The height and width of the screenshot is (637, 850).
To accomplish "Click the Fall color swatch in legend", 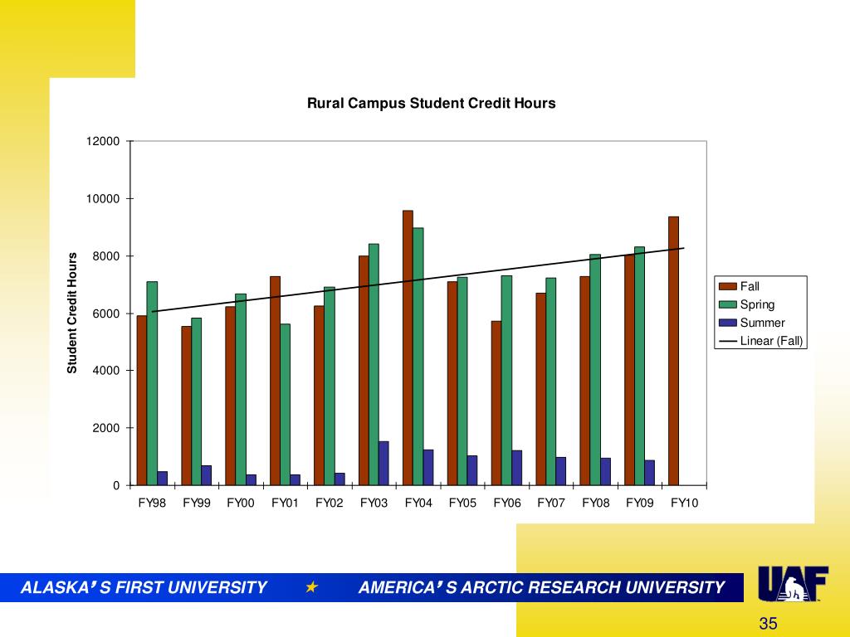I will [x=727, y=286].
